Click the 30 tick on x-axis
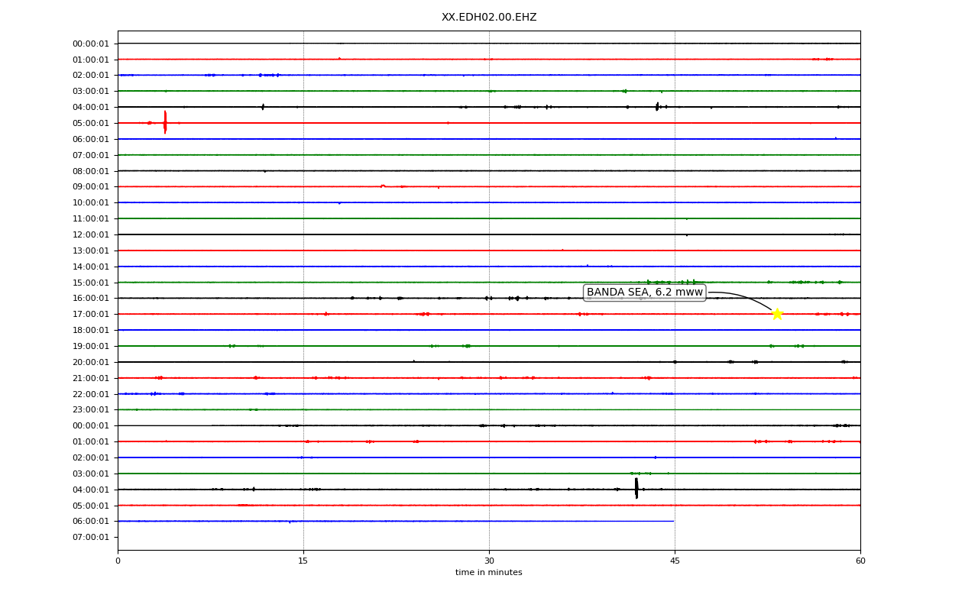 click(x=489, y=561)
